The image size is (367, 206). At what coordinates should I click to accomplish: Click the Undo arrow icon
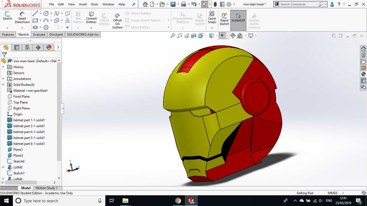tap(194, 4)
